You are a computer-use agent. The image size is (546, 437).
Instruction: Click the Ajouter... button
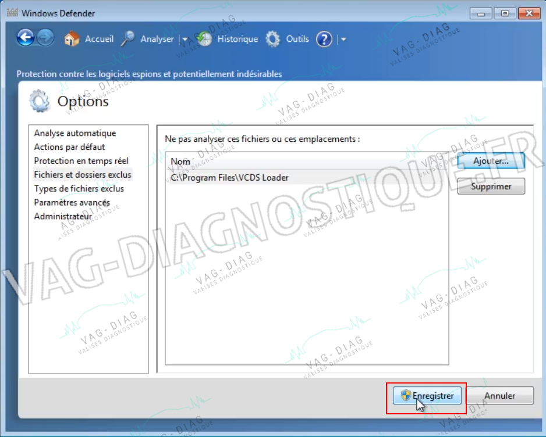(491, 161)
